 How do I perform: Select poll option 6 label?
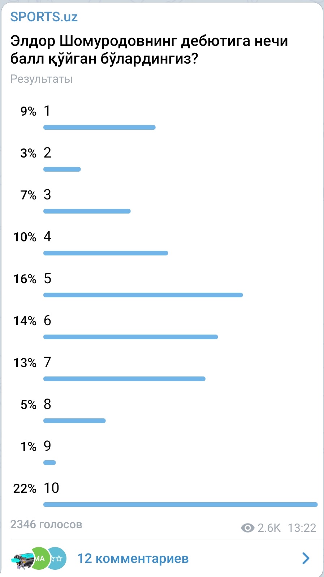coord(47,320)
